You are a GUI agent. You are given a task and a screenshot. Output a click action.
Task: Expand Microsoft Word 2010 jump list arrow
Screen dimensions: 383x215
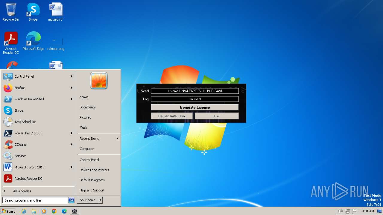coord(72,167)
